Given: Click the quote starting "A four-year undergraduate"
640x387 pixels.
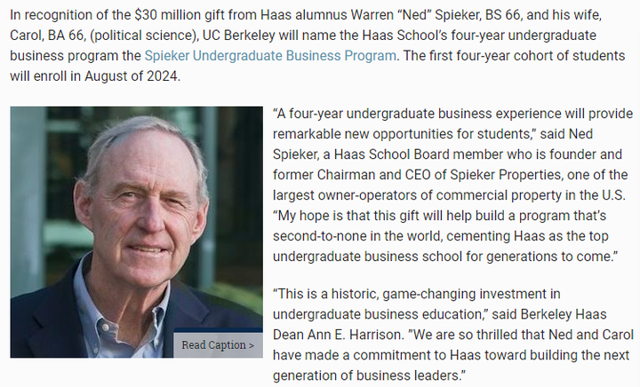Looking at the screenshot, I should pyautogui.click(x=453, y=123).
